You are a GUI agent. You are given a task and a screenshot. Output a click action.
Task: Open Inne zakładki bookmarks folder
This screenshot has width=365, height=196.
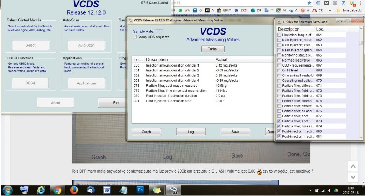[349, 10]
